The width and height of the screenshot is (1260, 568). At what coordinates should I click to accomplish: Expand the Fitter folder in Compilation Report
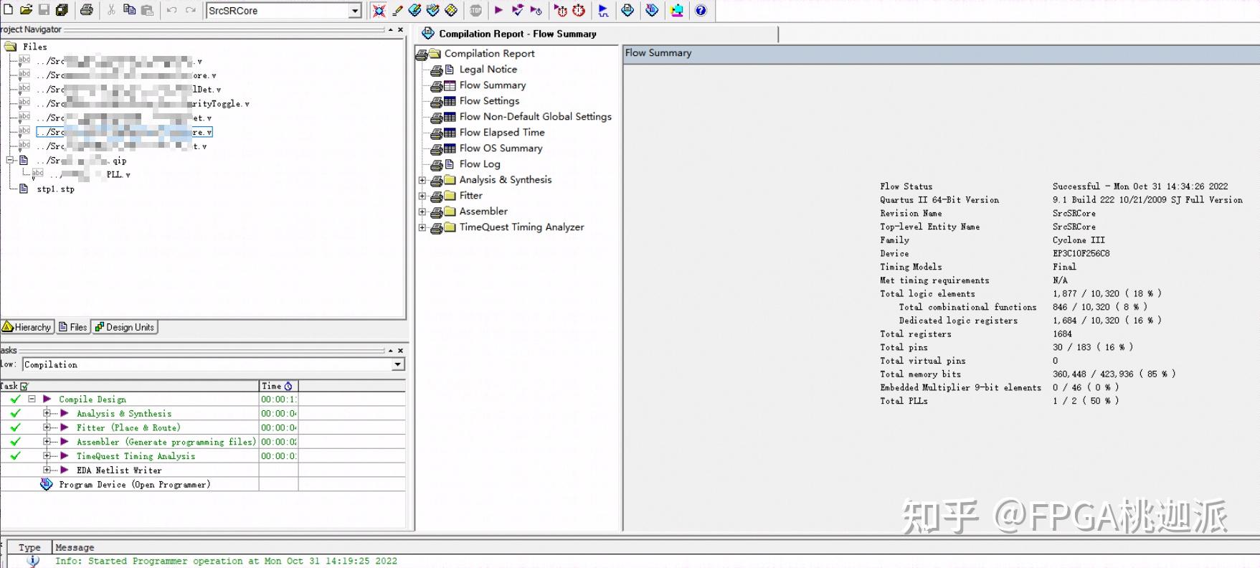[422, 196]
